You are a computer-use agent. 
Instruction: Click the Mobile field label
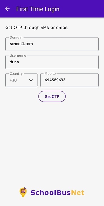[x=50, y=74]
